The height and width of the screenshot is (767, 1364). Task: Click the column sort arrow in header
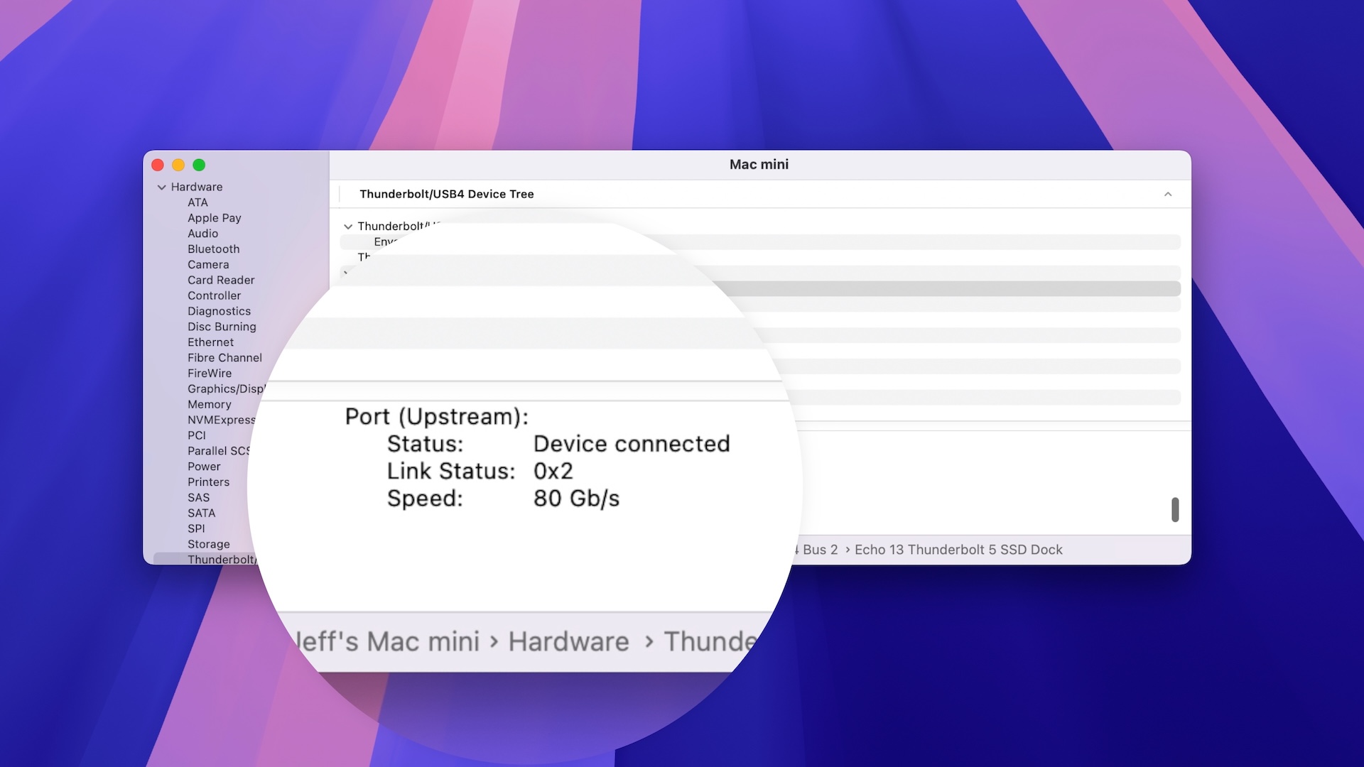[1167, 195]
